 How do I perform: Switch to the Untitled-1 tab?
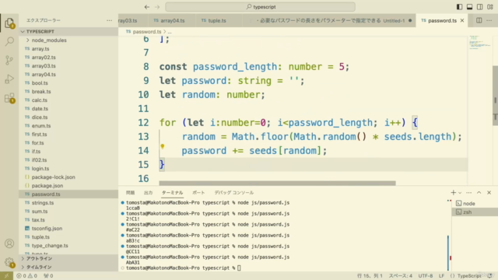(x=329, y=21)
